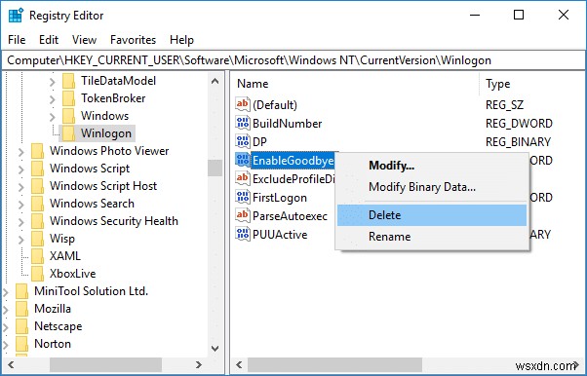Click the XboxLive folder icon
The height and width of the screenshot is (376, 587).
coord(37,274)
